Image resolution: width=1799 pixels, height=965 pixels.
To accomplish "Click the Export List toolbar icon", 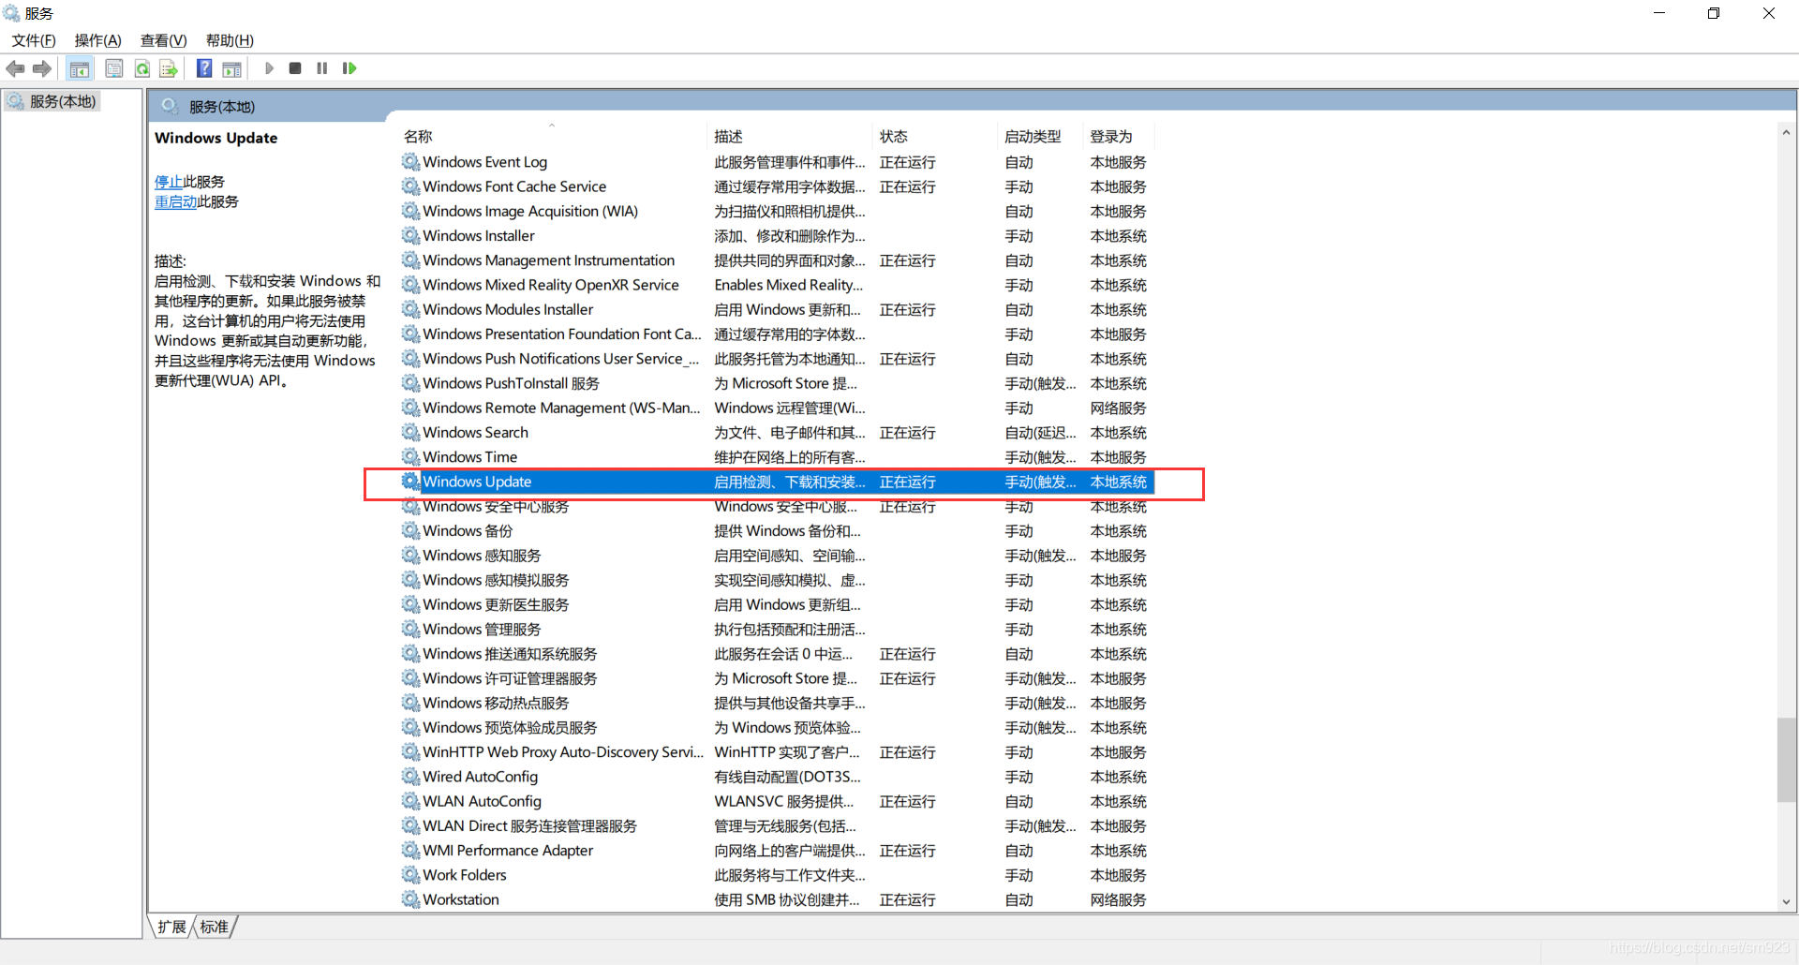I will 169,68.
